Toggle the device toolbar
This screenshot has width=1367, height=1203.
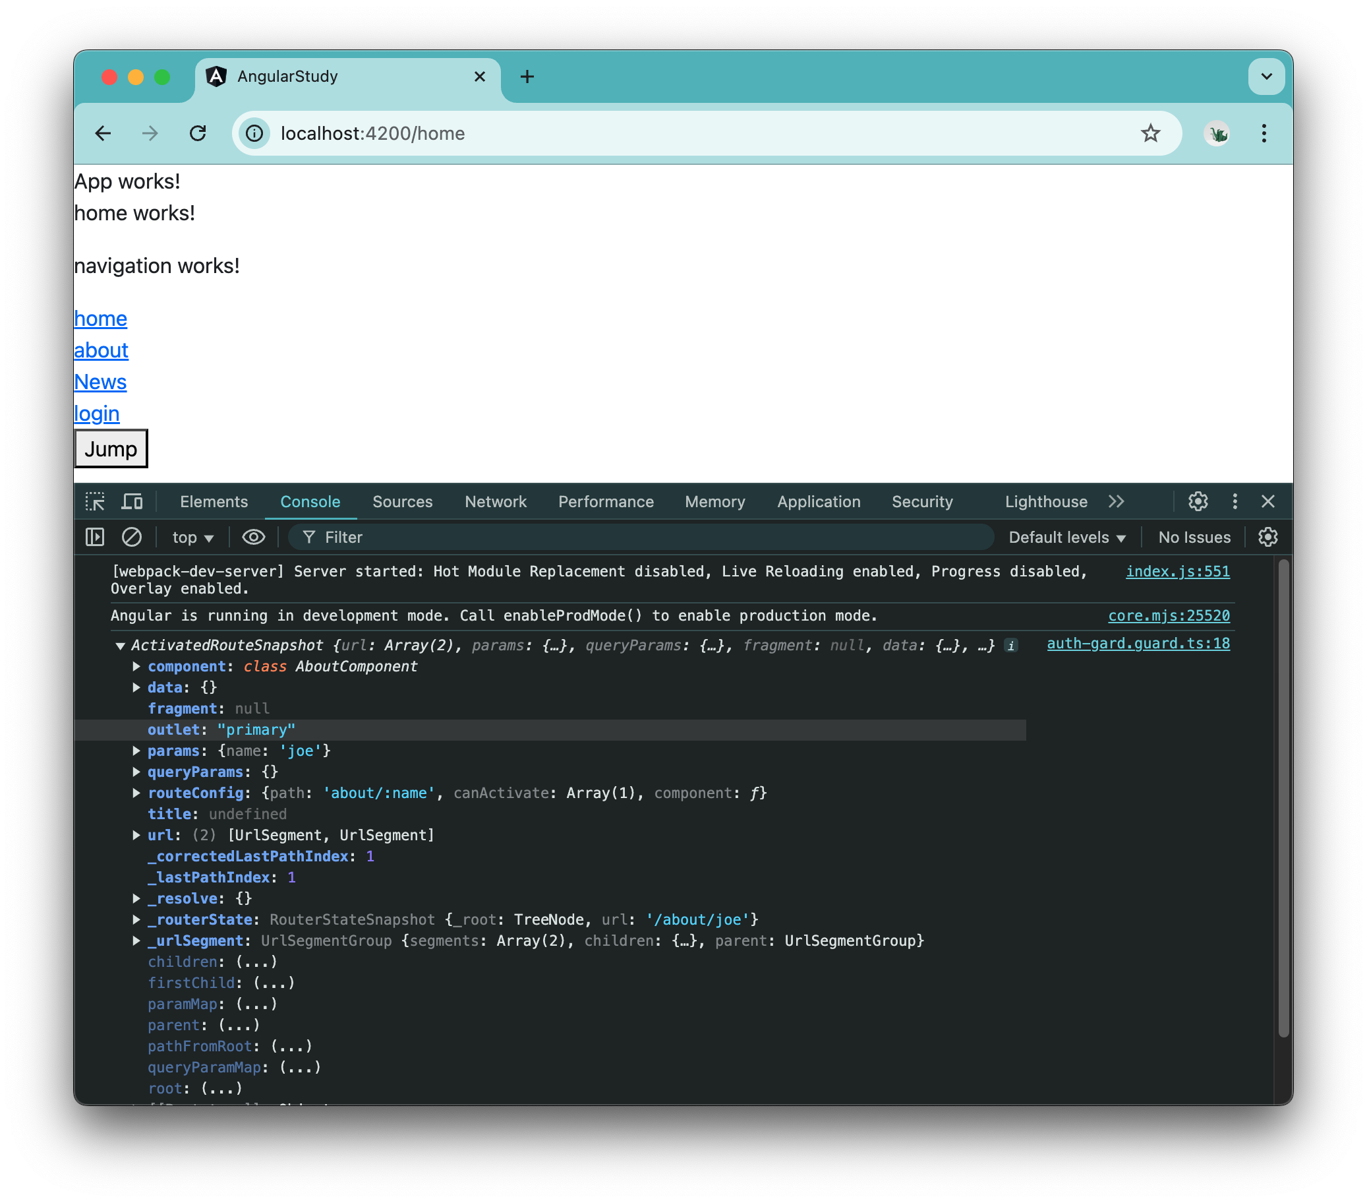coord(132,501)
